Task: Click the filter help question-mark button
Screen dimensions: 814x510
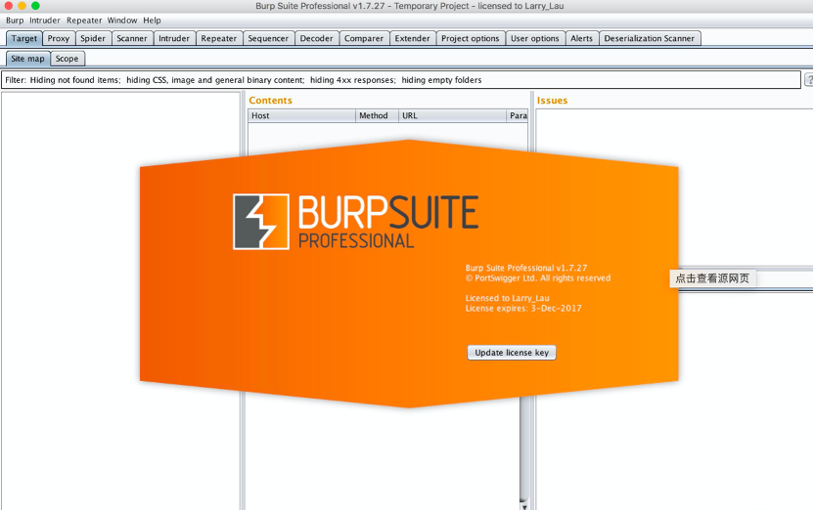Action: [x=809, y=80]
